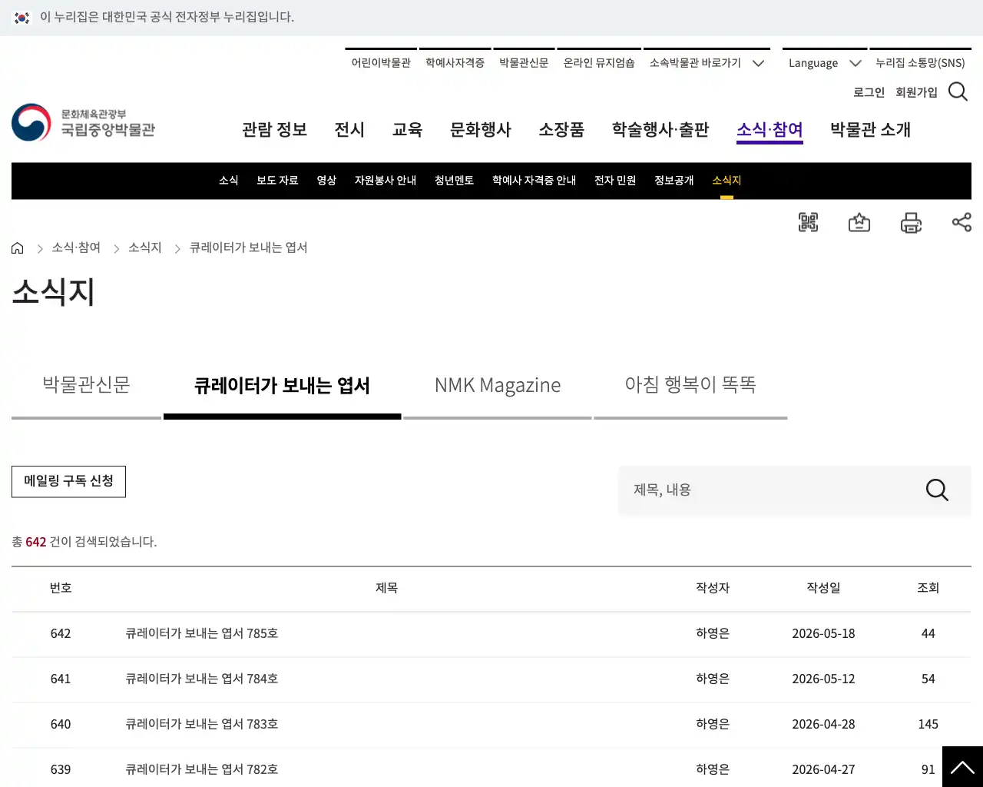Open post 큐레이터가 보내는 엽서 783호
The image size is (983, 787).
201,724
